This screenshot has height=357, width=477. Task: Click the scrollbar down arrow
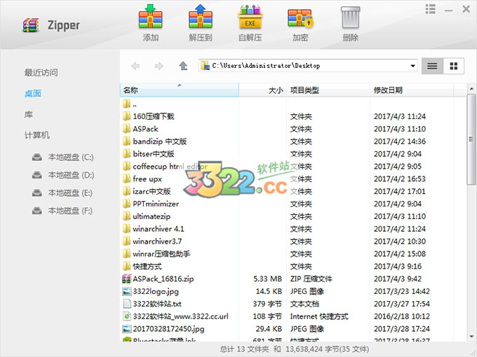pos(471,337)
